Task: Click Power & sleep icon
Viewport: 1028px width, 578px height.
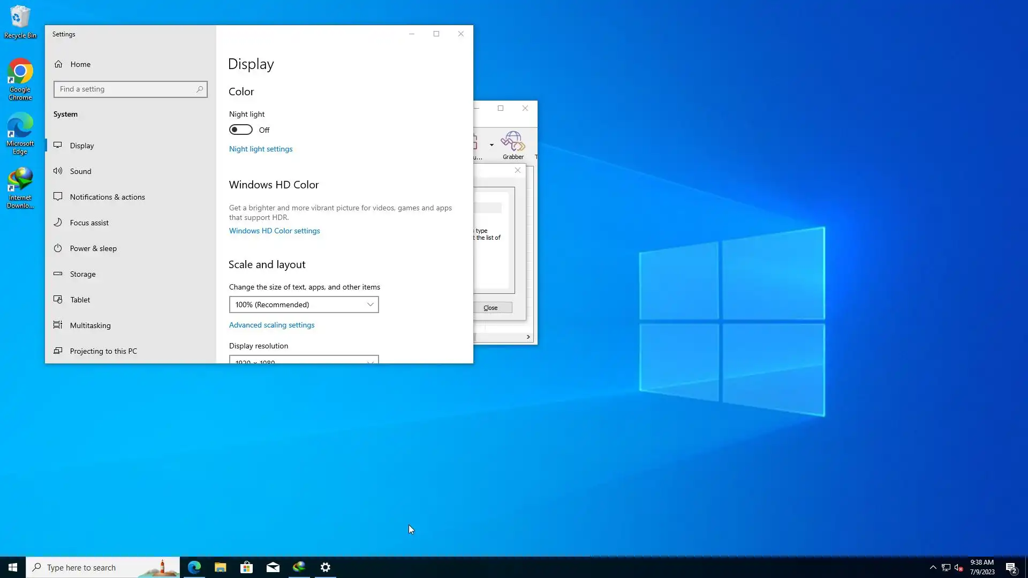Action: 58,248
